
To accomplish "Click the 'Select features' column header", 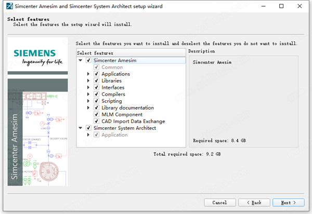I will point(131,53).
